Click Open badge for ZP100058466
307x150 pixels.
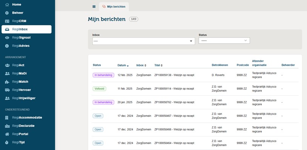(98, 130)
